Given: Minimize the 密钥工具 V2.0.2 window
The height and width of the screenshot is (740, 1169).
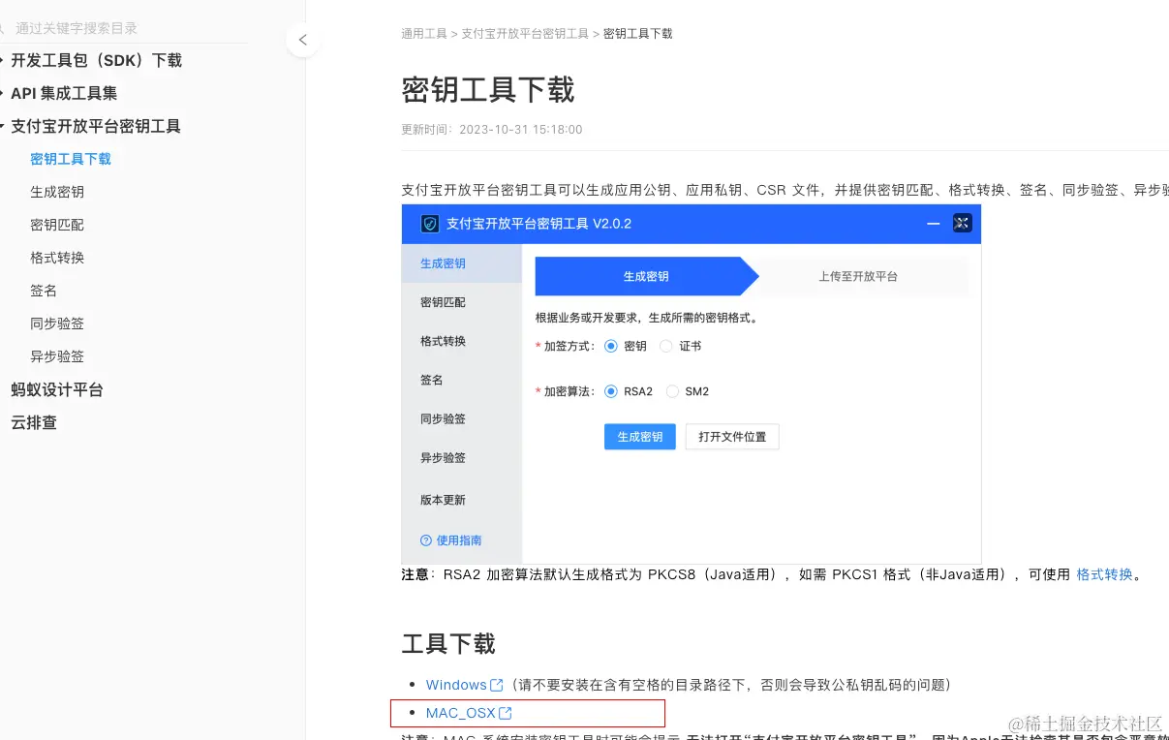Looking at the screenshot, I should pos(934,224).
